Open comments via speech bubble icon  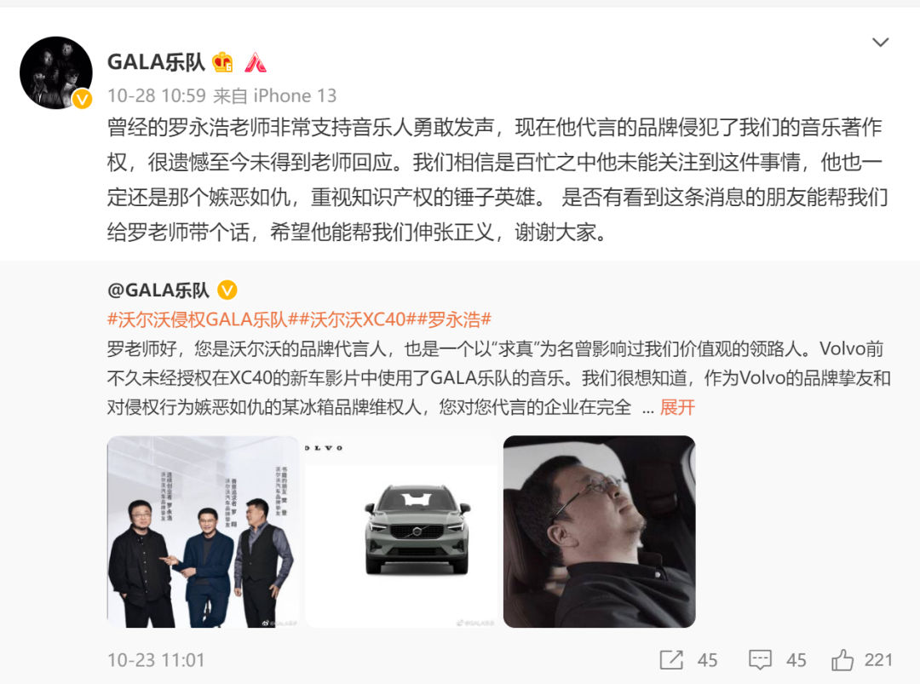760,660
